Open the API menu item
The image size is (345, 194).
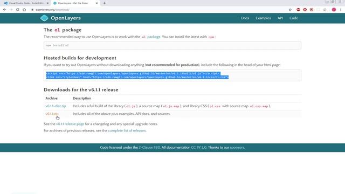click(280, 18)
